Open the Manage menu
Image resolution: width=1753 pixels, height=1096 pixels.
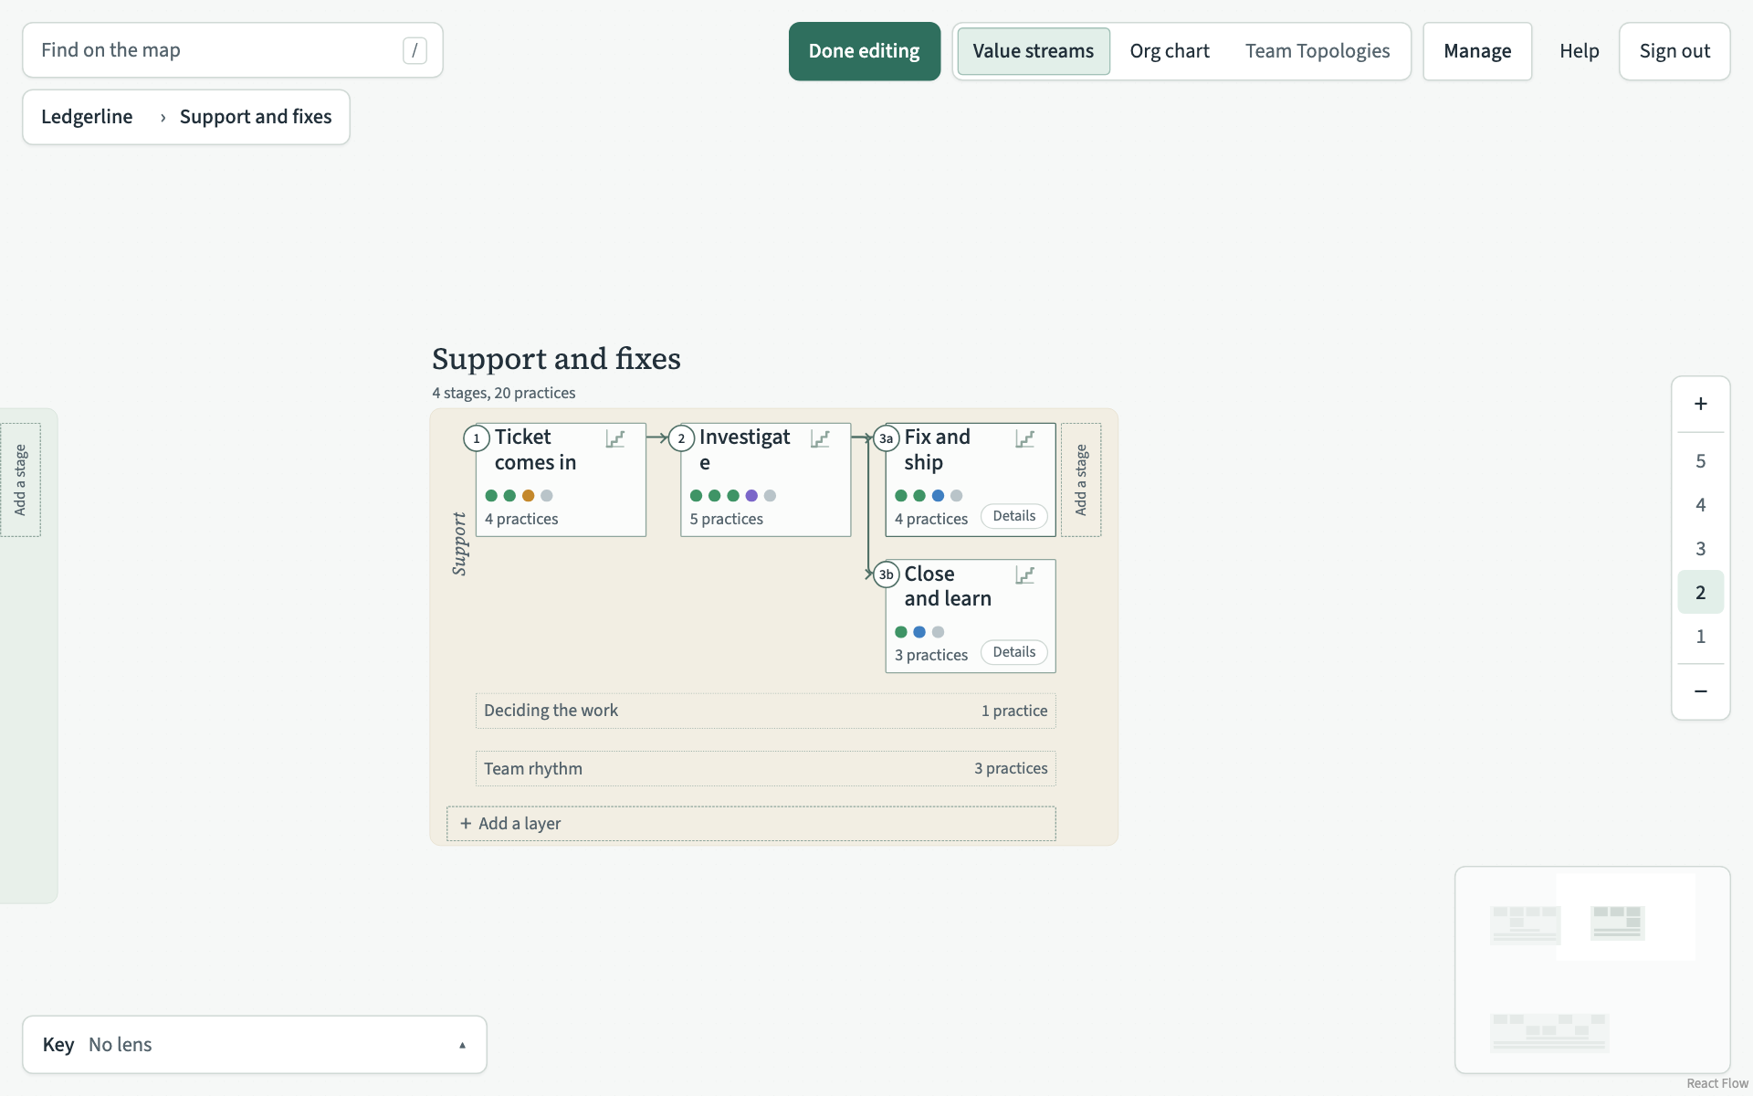1477,51
